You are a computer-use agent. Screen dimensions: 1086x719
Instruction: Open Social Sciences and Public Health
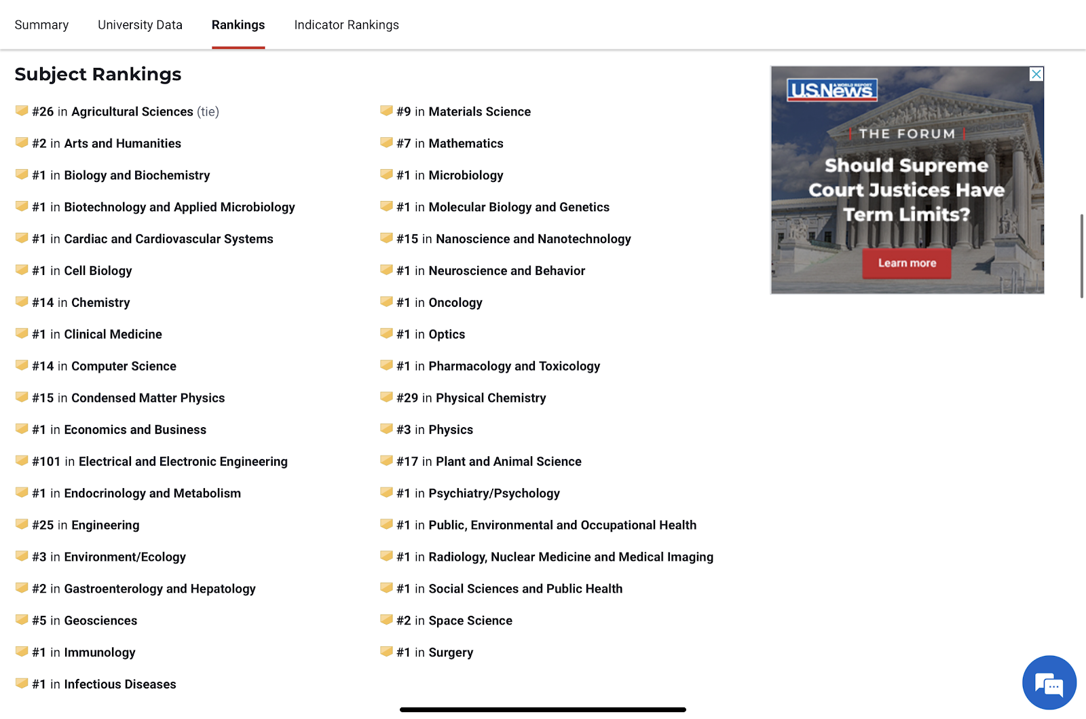[526, 589]
